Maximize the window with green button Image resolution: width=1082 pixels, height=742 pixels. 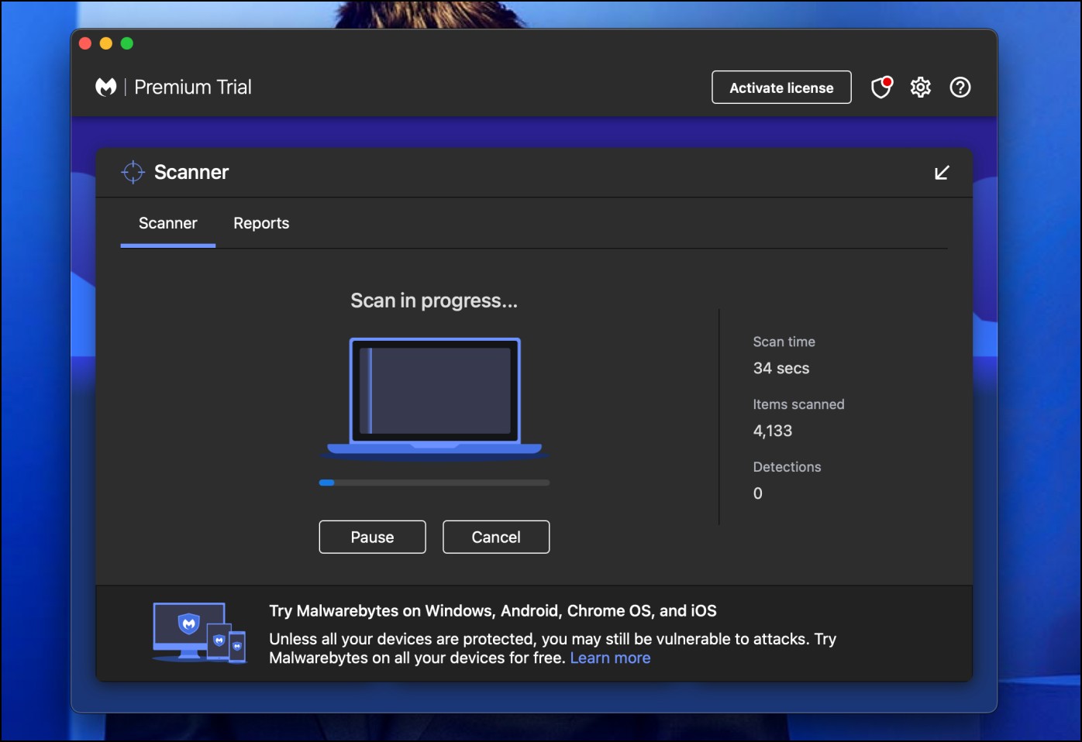(127, 43)
